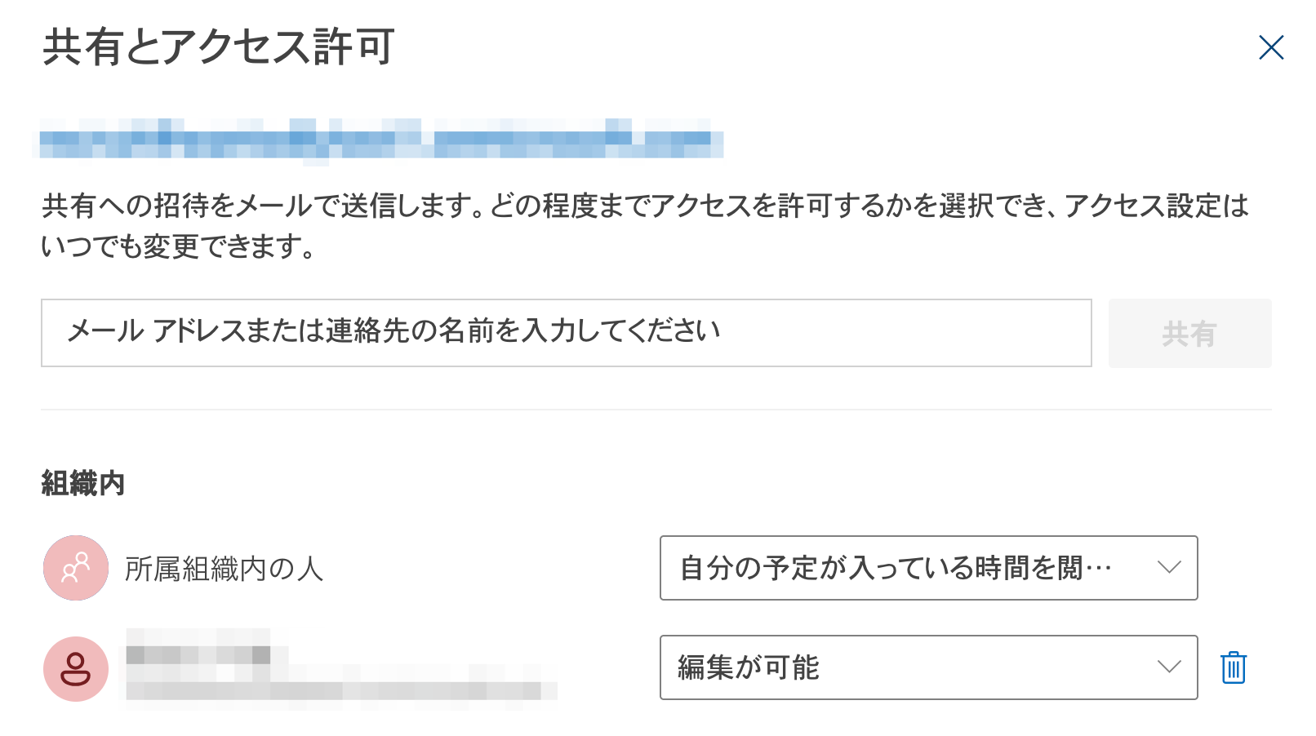The width and height of the screenshot is (1316, 736).
Task: Click the 共有とアクセス許可 heading
Action: [x=219, y=47]
